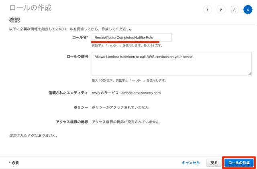Click the 信頼されたエンティティ label
The height and width of the screenshot is (169, 257).
(x=68, y=93)
